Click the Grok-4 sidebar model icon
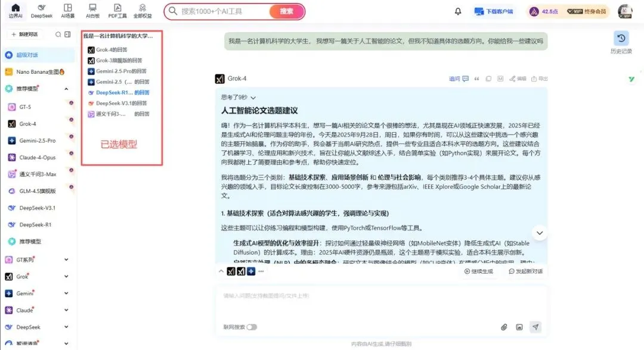Screen dimensions: 644x350 12,124
